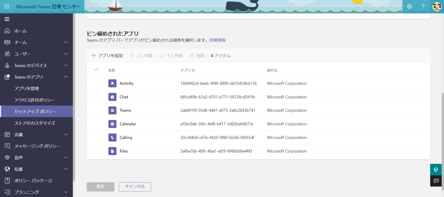The height and width of the screenshot is (197, 444).
Task: Collapse the Teams のアプリ chevron
Action: point(66,77)
